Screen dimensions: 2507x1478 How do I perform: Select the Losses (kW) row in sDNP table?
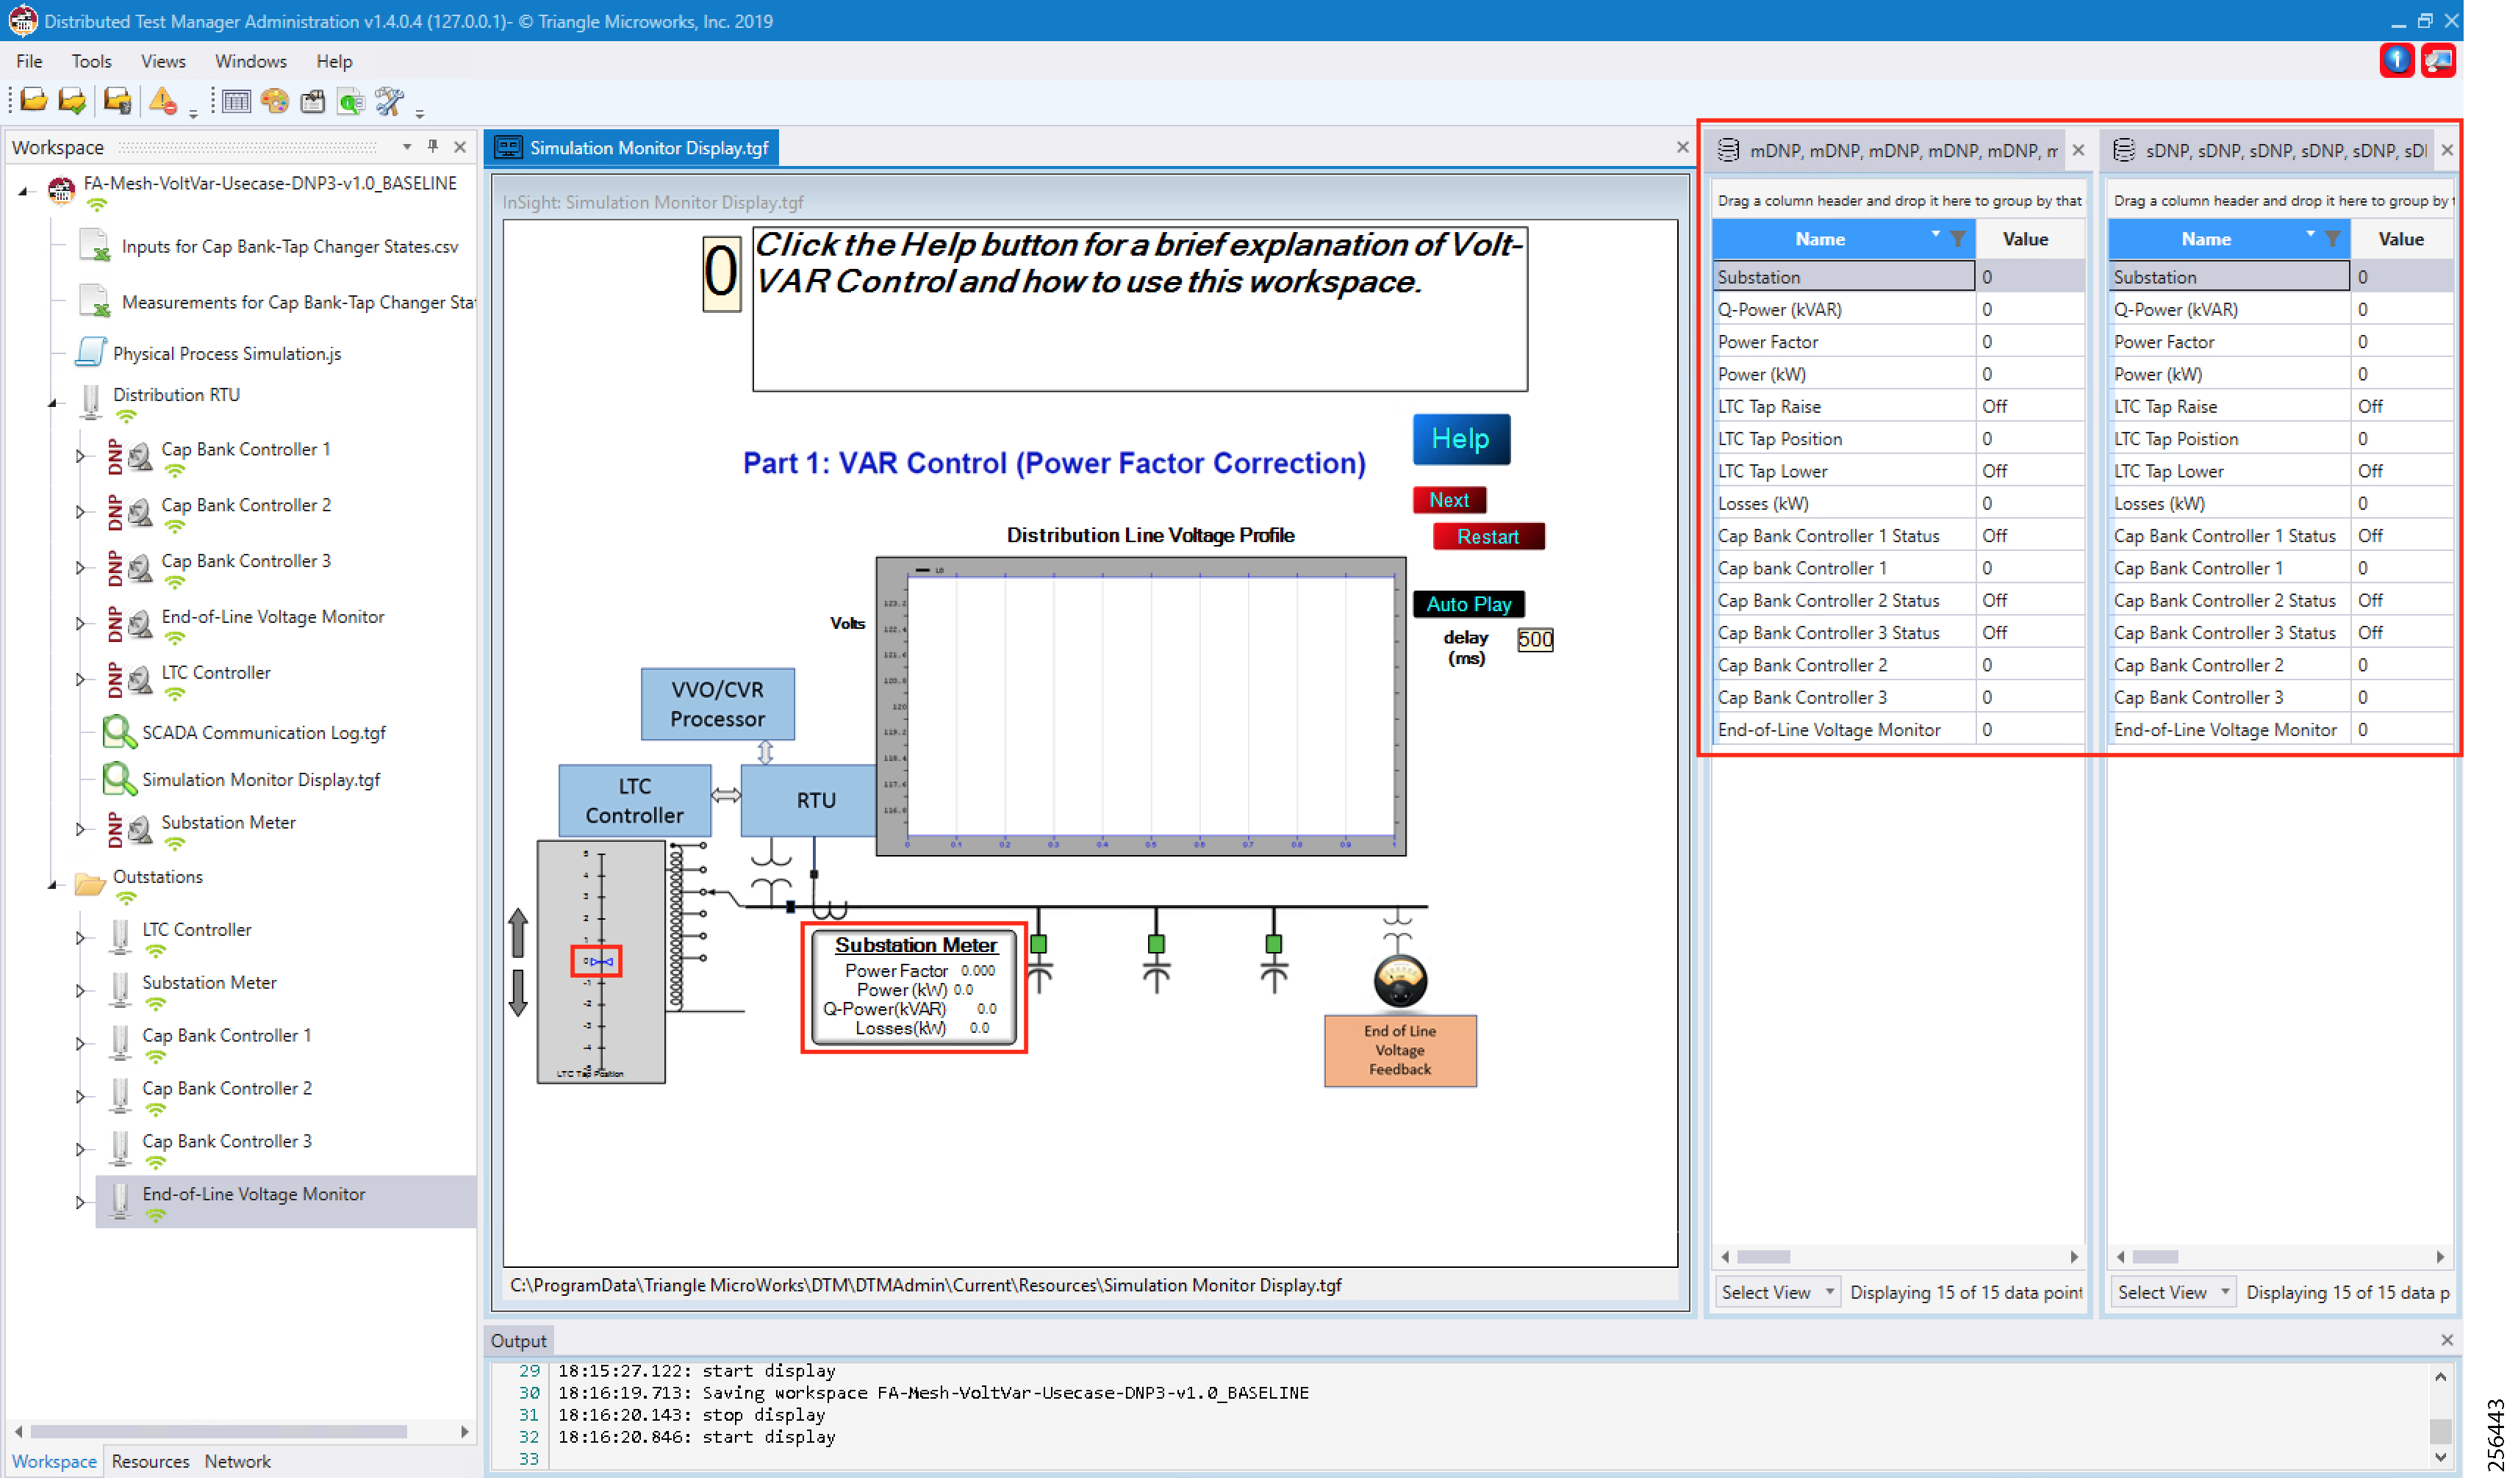[x=2280, y=504]
